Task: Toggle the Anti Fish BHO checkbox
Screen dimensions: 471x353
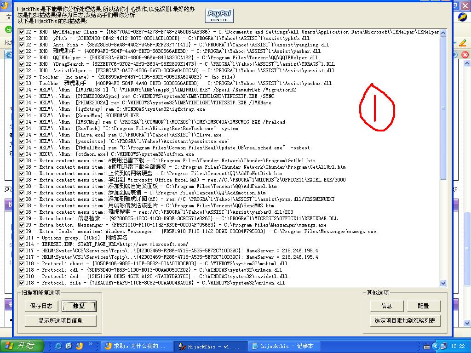Action: tap(22, 45)
